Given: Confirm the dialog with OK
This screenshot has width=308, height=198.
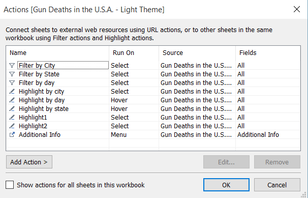Looking at the screenshot, I should click(226, 185).
